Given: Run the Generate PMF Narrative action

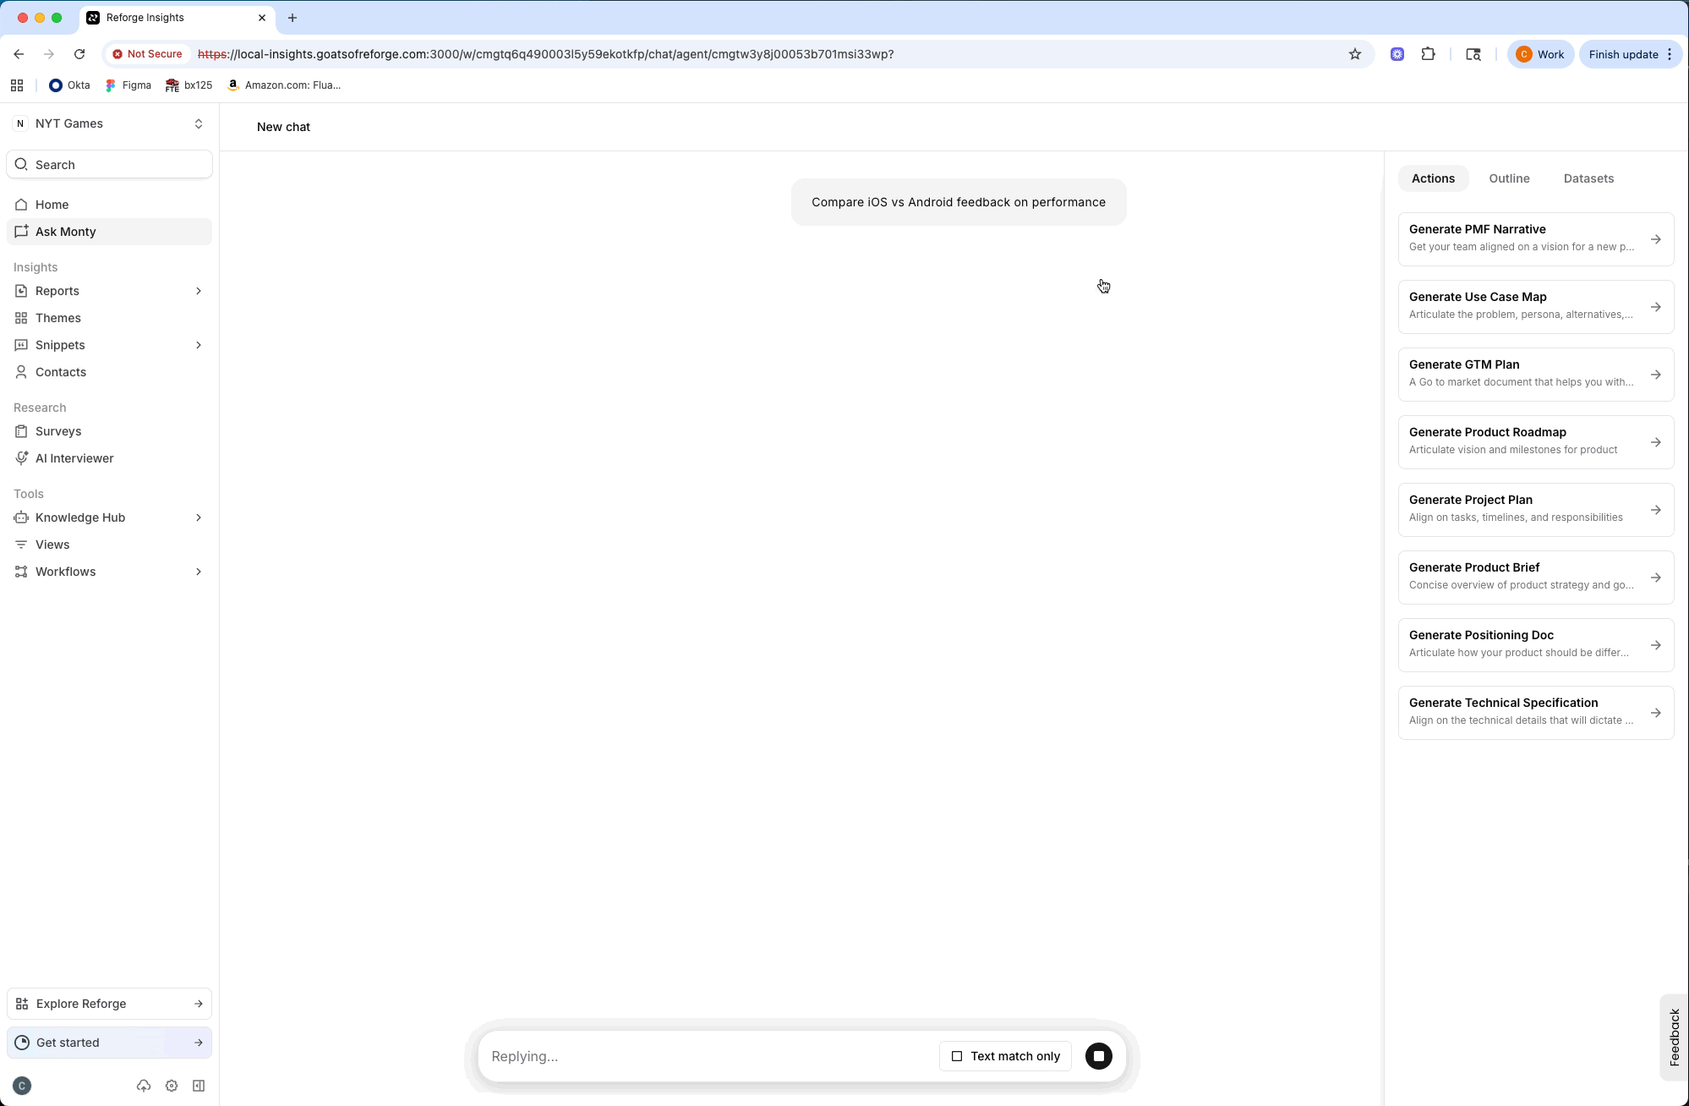Looking at the screenshot, I should (1535, 238).
